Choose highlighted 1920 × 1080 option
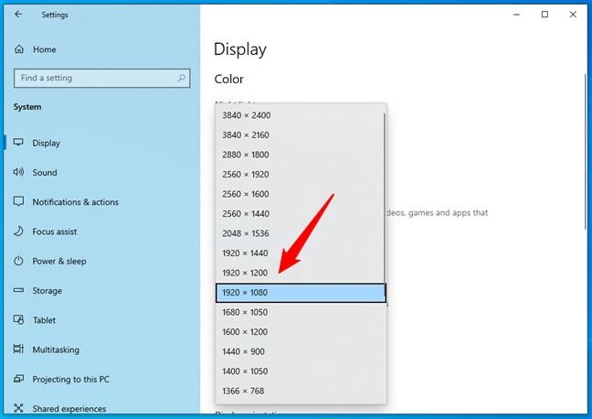Image resolution: width=592 pixels, height=419 pixels. (301, 293)
